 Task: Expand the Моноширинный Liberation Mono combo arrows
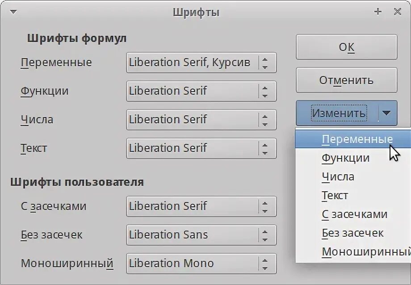click(265, 264)
